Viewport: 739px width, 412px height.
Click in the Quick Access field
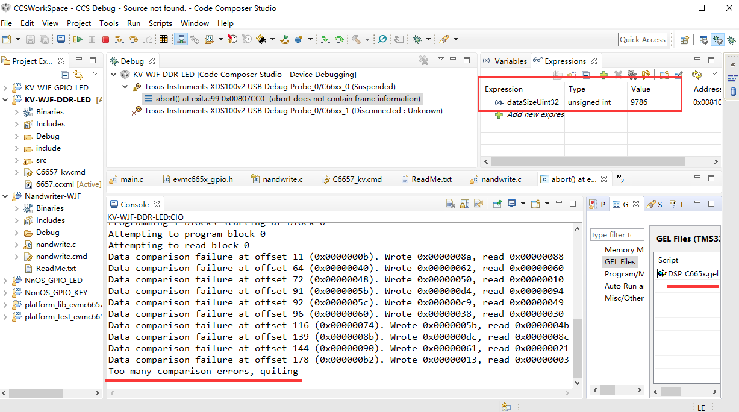coord(643,40)
